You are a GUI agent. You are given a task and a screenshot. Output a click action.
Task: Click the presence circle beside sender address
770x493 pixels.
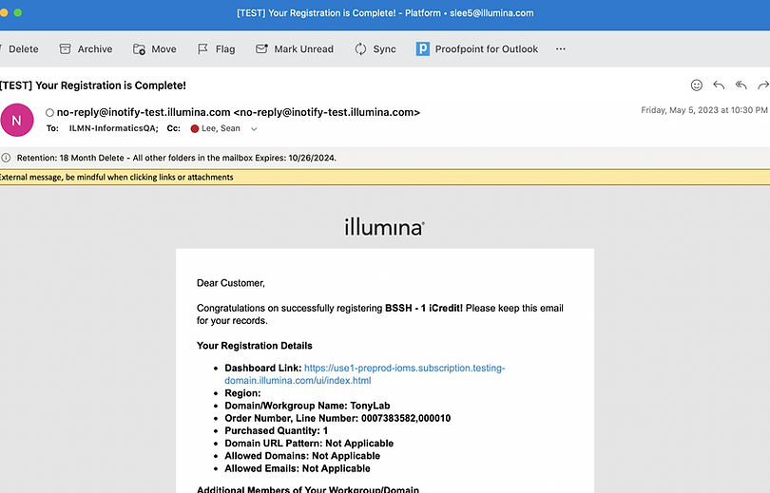point(49,112)
